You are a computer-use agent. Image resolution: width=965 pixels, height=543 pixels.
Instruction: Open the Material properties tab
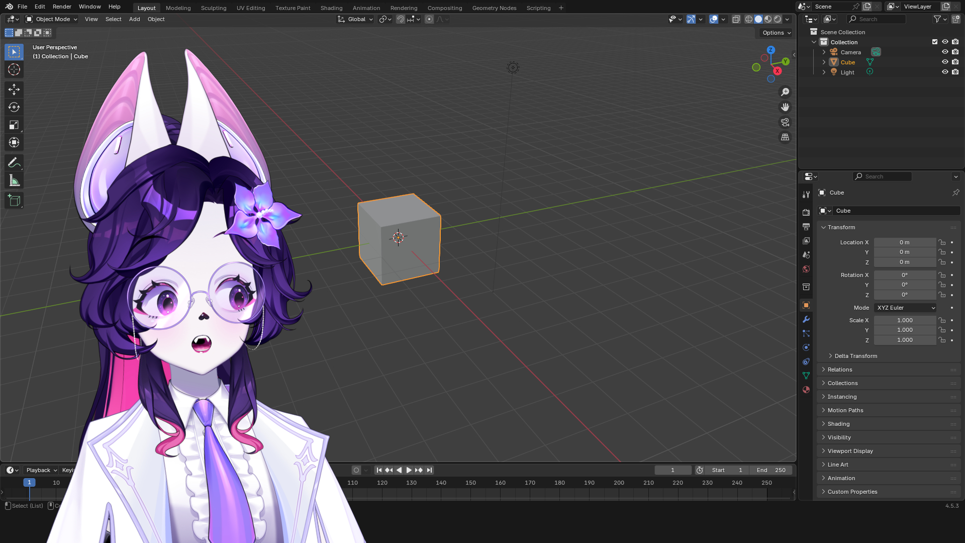806,390
